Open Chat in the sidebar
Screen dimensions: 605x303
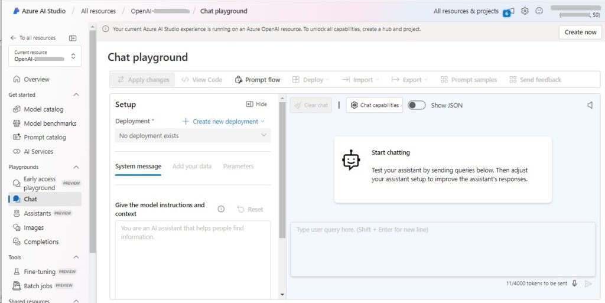point(45,199)
